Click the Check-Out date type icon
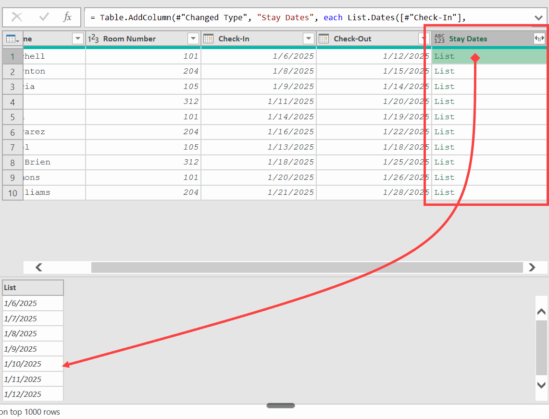Screen dimensions: 549x419 (324, 39)
